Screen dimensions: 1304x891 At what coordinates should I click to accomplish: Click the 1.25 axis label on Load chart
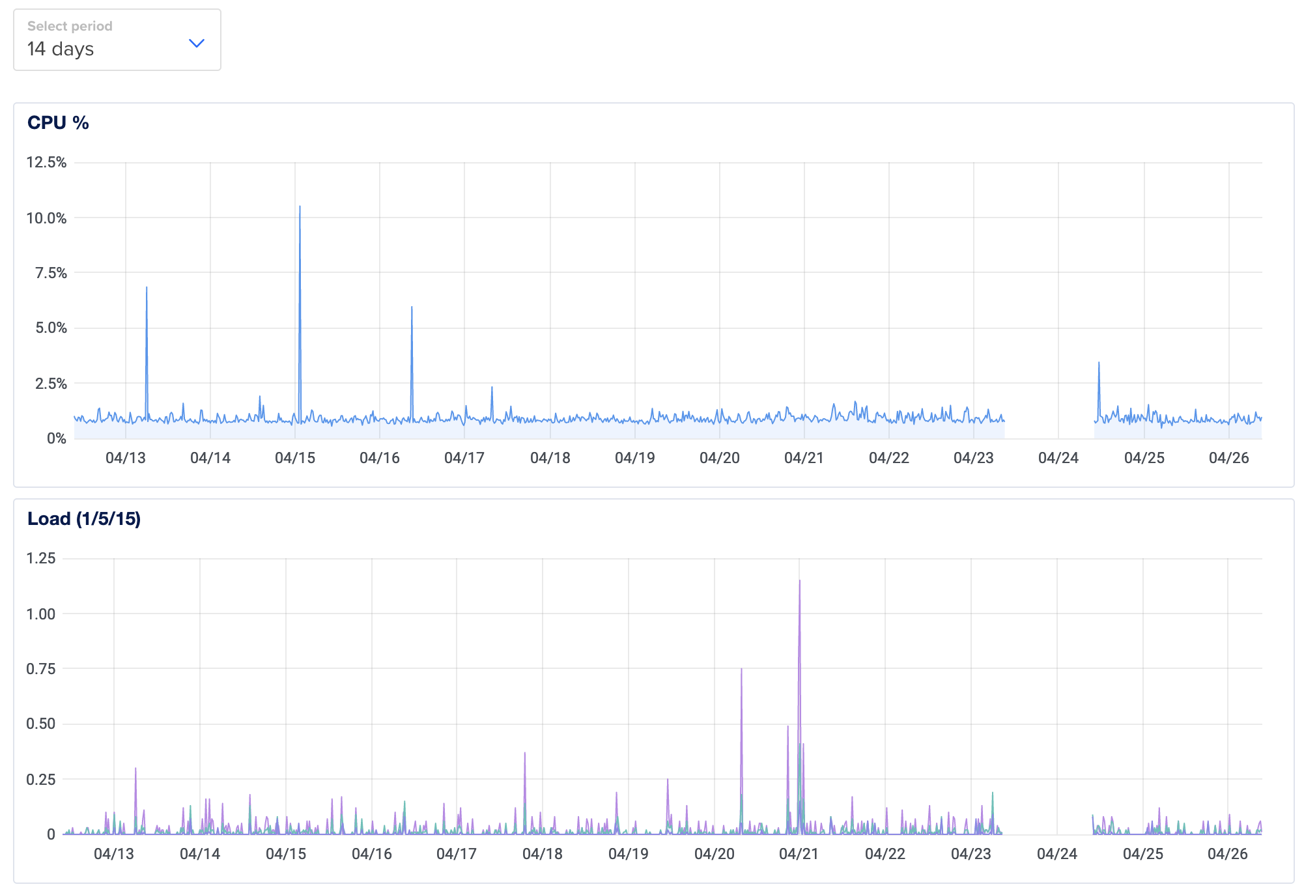point(41,558)
